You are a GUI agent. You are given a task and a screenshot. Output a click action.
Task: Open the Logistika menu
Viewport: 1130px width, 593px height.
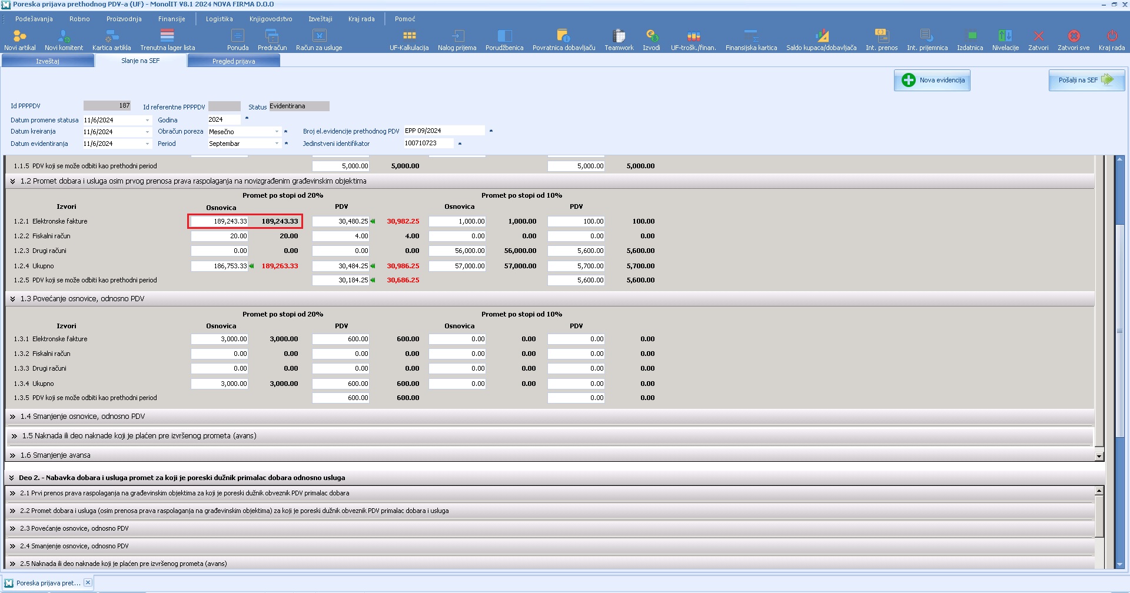[x=219, y=19]
